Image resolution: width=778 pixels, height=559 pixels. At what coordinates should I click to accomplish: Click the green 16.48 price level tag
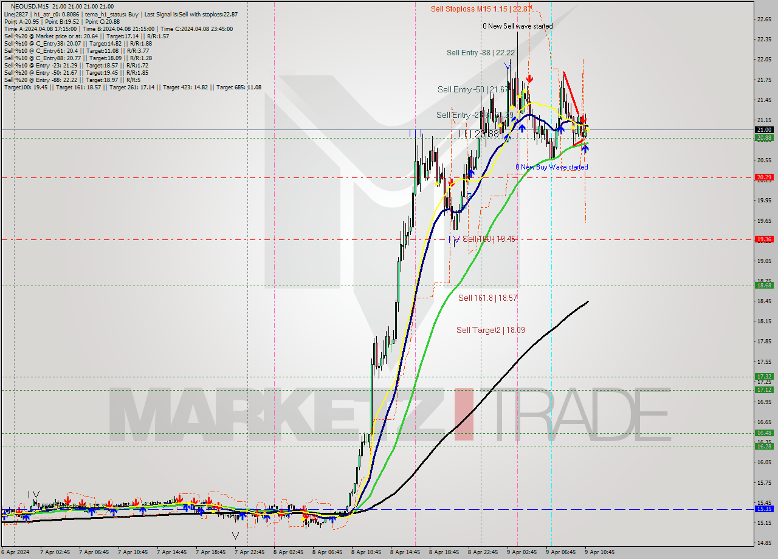[x=764, y=433]
